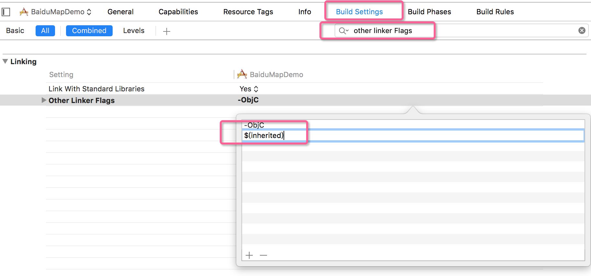Image resolution: width=591 pixels, height=276 pixels.
Task: Click the BaiduMapDemo column header
Action: pos(276,75)
